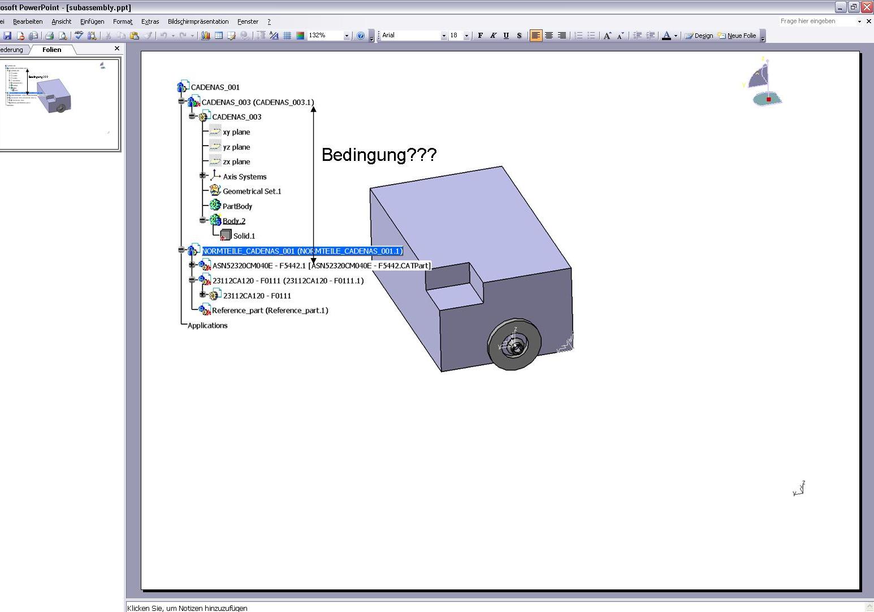Redo the last undone action
Image resolution: width=874 pixels, height=612 pixels.
click(183, 36)
